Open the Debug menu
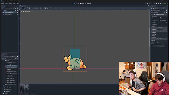Viewport: 169px width, 95px height. pos(10,3)
